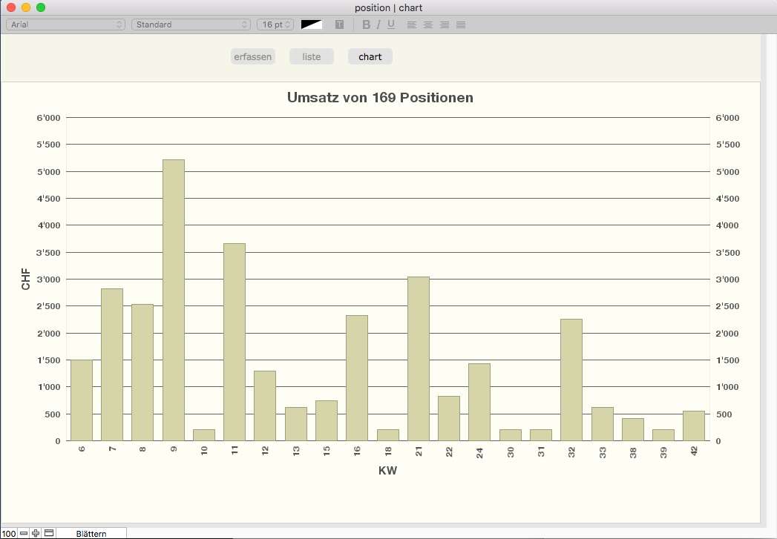This screenshot has height=539, width=777.
Task: Open the Arial font dropdown
Action: click(x=65, y=24)
